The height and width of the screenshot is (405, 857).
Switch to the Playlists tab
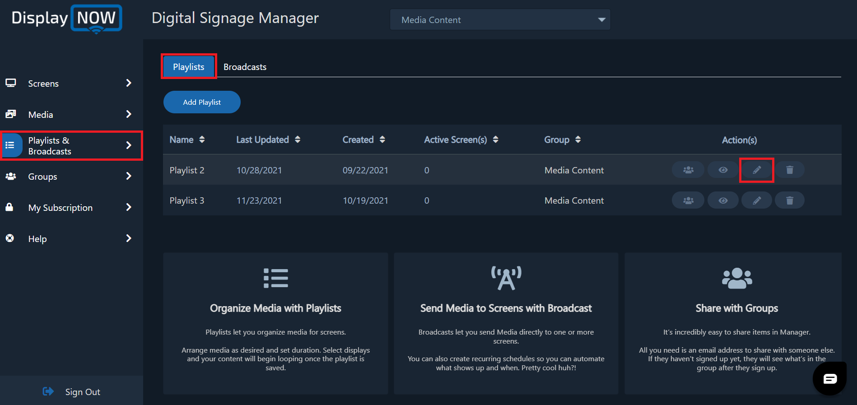click(189, 66)
